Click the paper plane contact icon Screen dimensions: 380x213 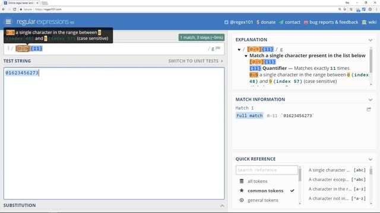(281, 22)
